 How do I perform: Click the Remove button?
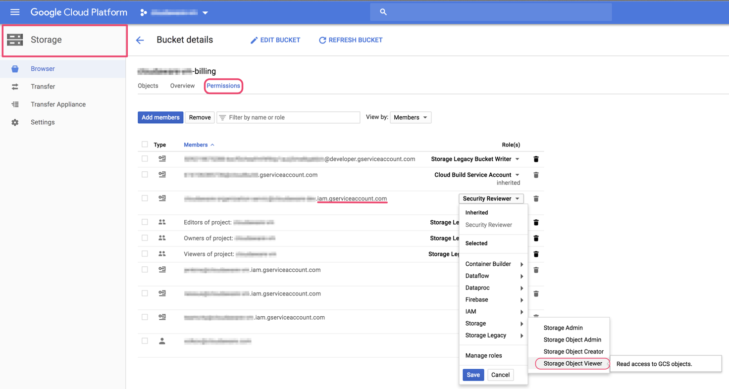200,117
